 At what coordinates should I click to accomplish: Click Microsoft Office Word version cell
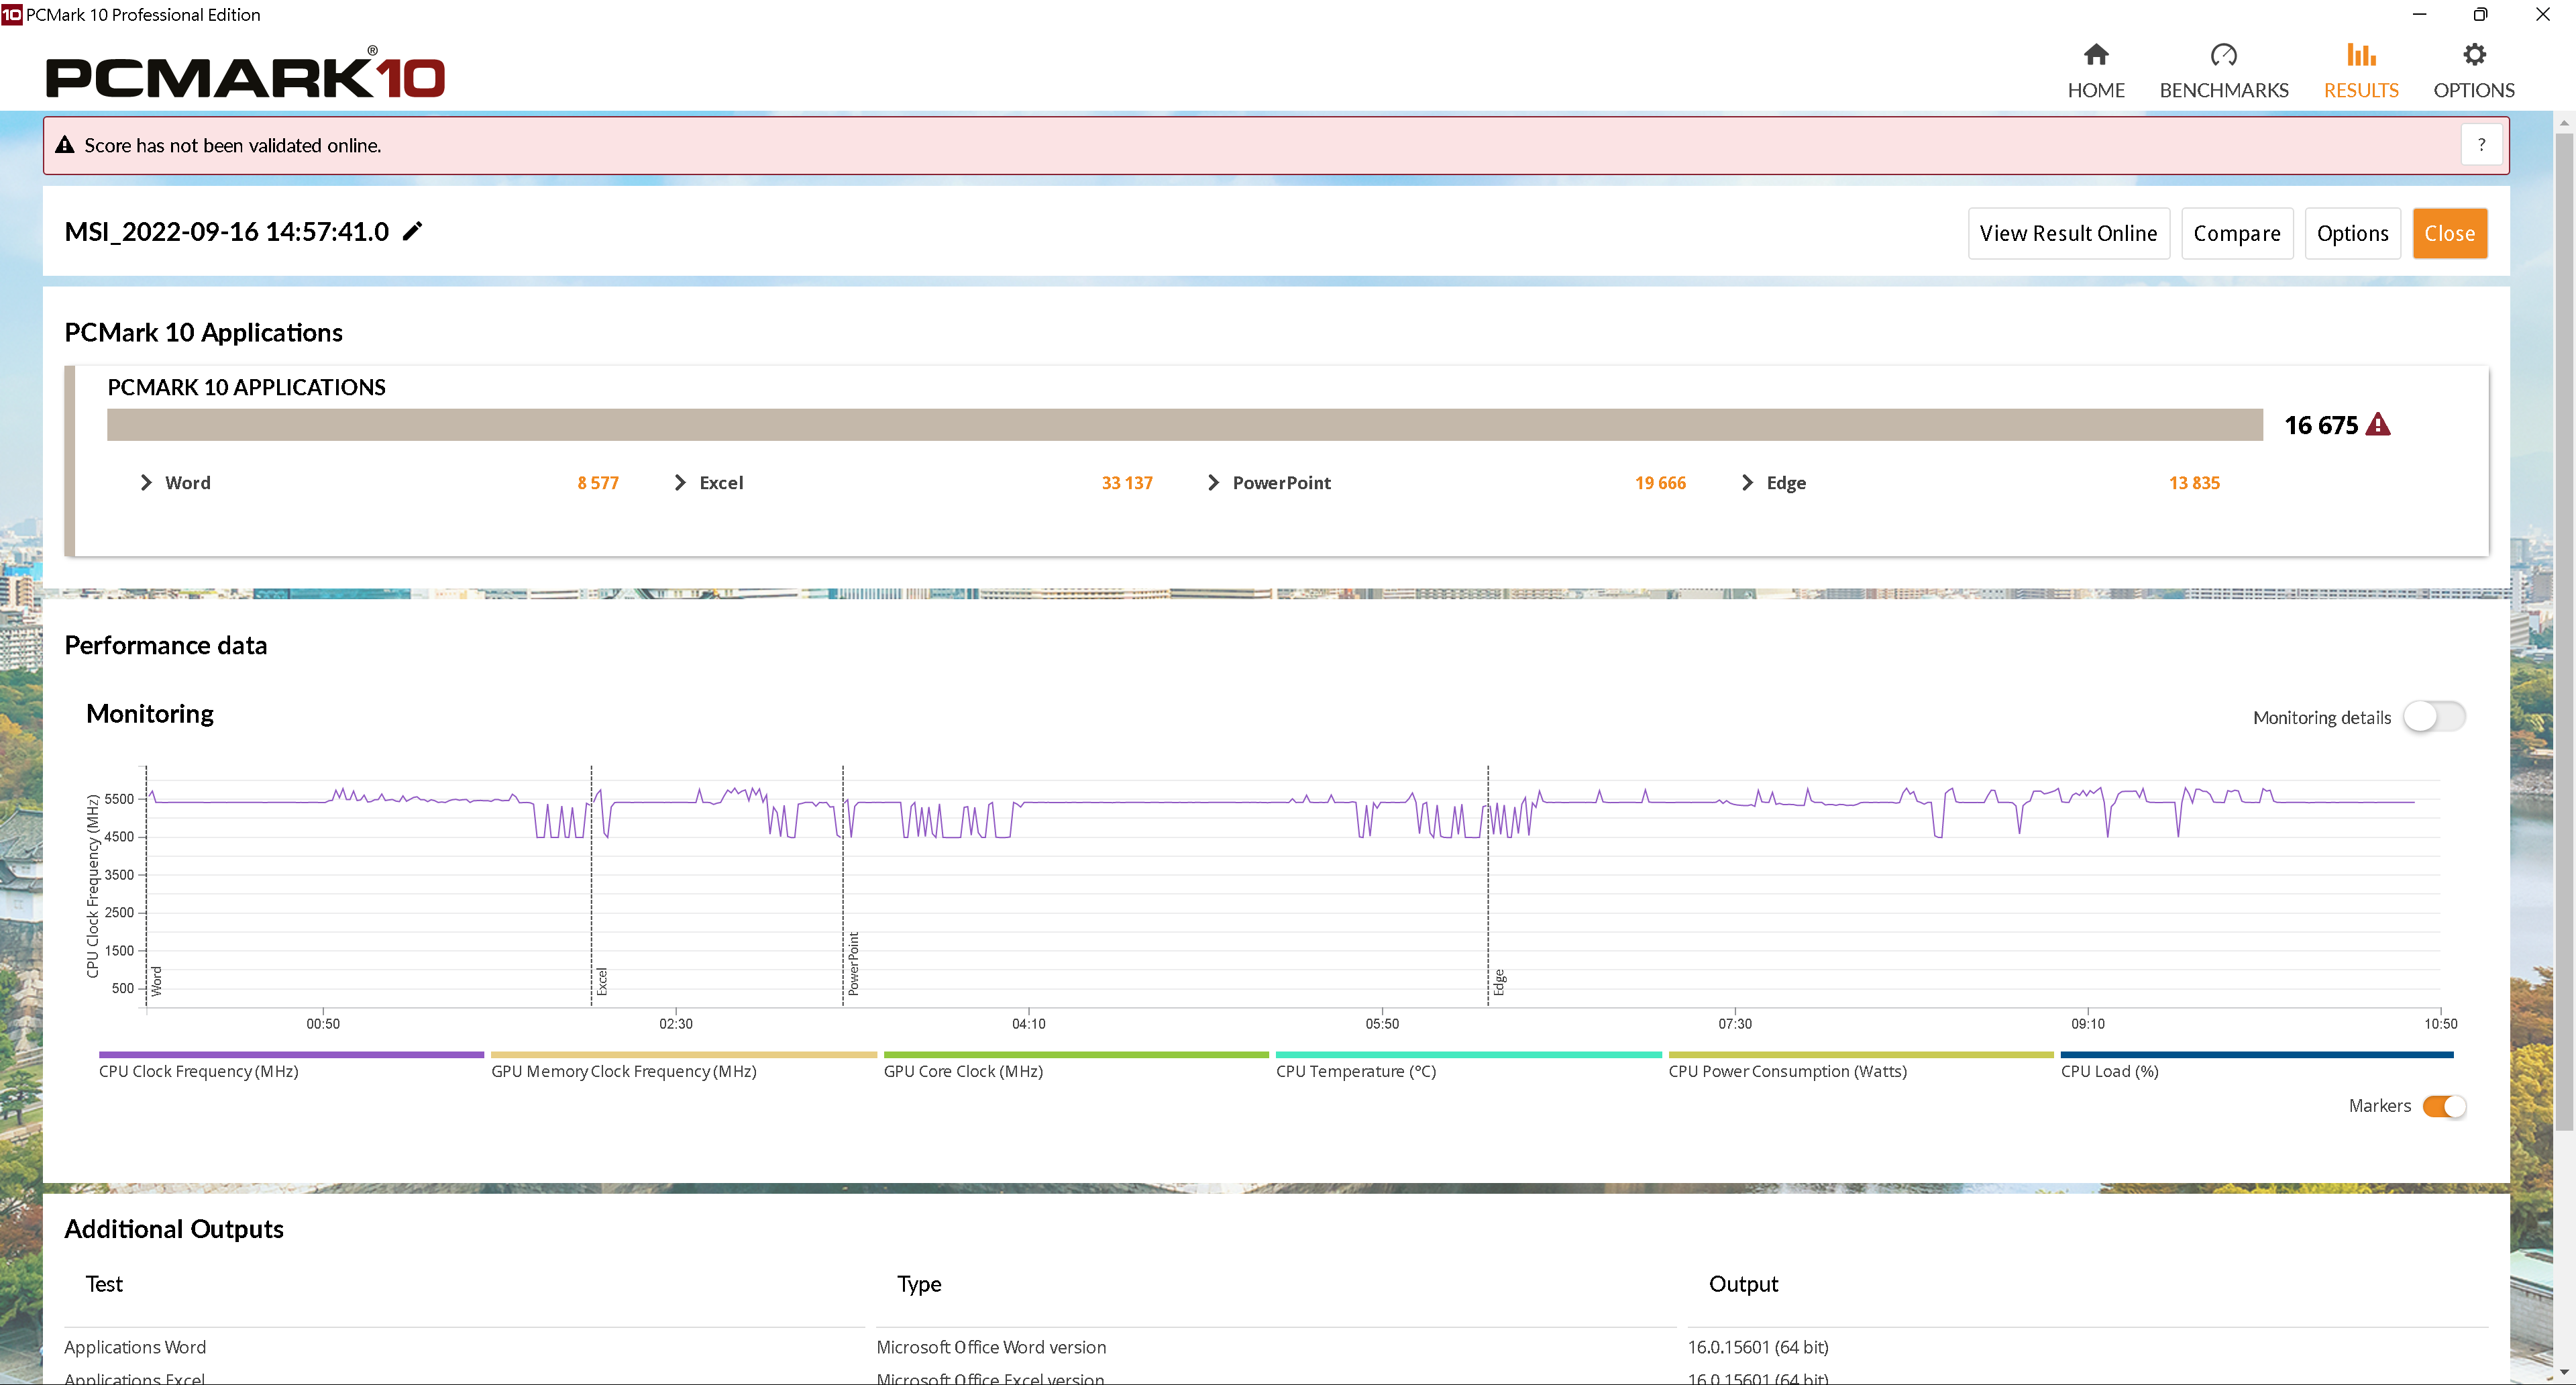(x=991, y=1347)
